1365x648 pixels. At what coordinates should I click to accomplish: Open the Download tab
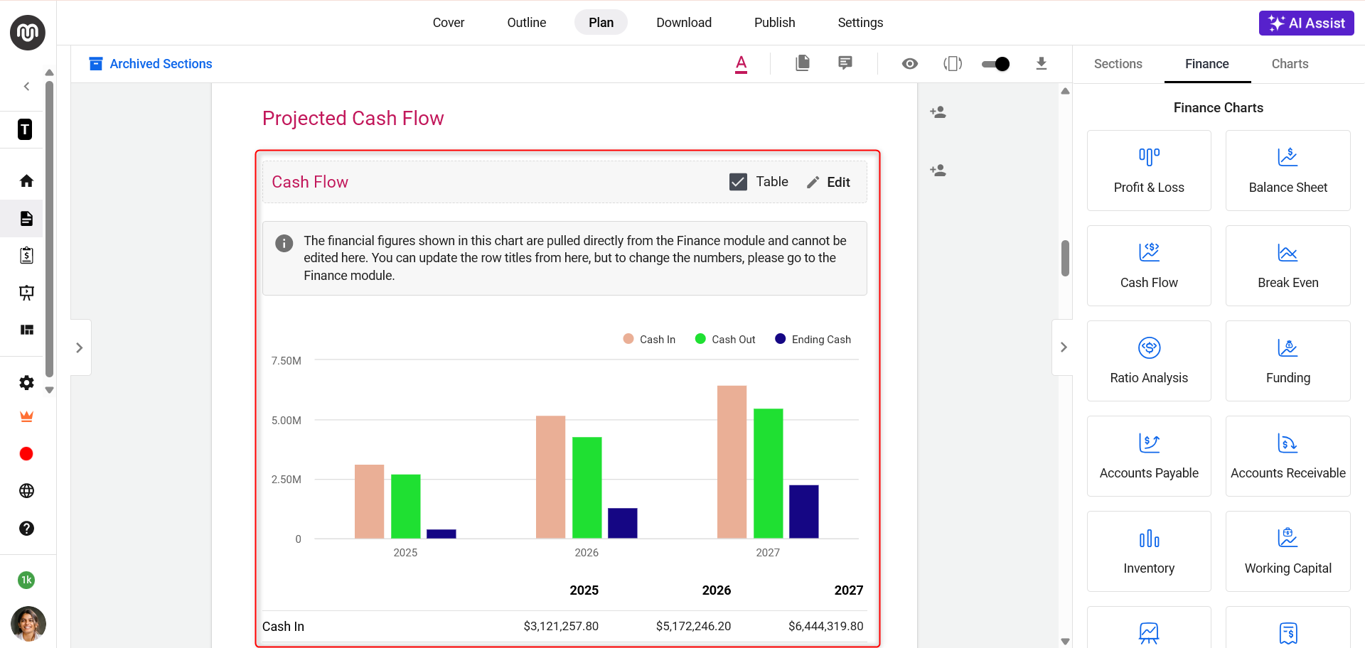684,23
